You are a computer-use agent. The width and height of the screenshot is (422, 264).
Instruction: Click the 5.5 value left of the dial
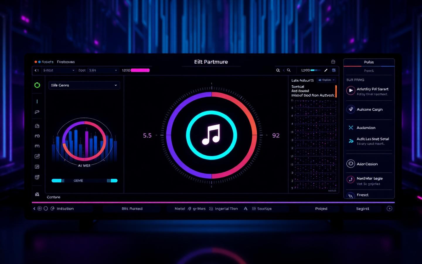147,135
